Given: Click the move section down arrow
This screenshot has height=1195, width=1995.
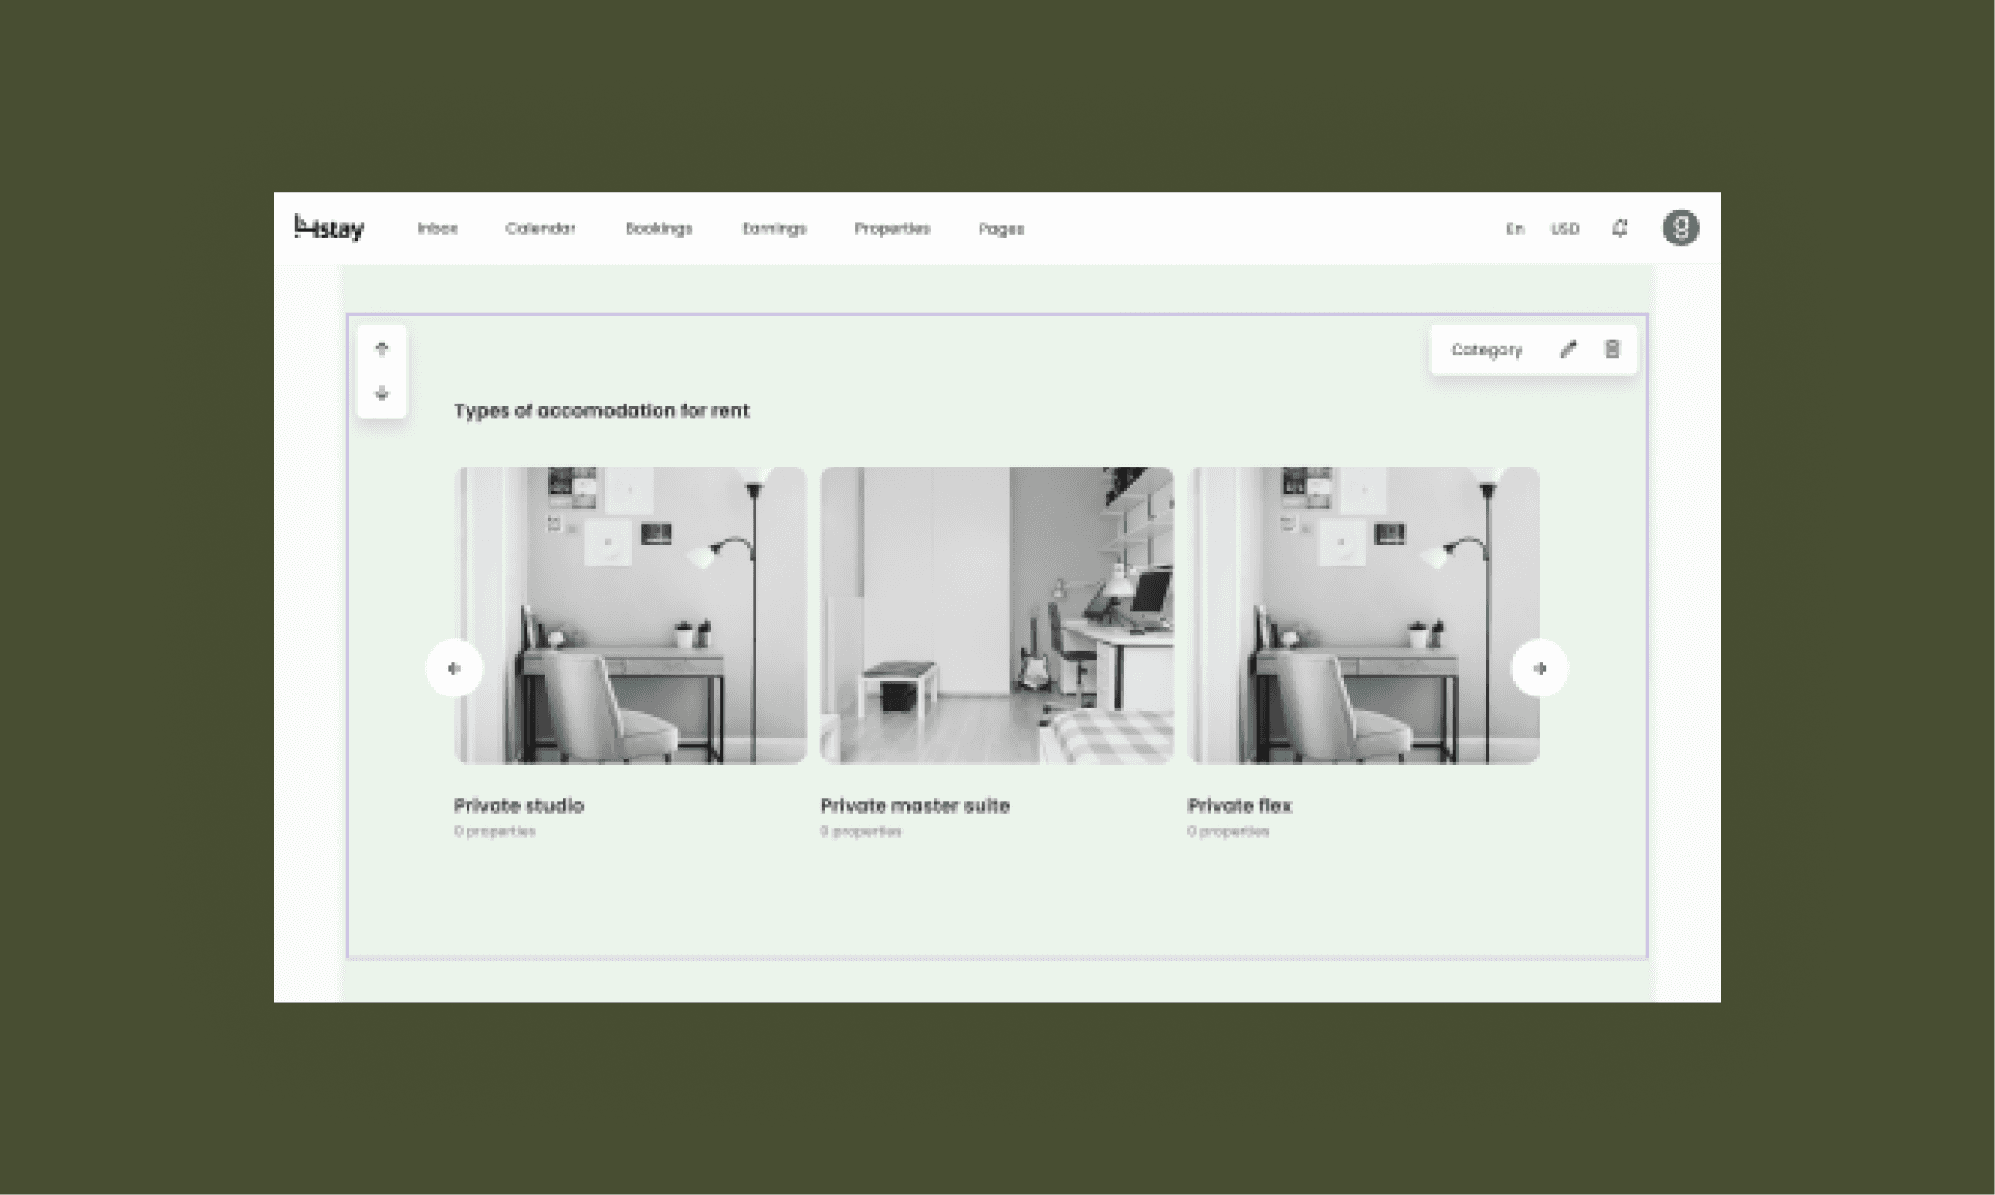Looking at the screenshot, I should pos(381,394).
